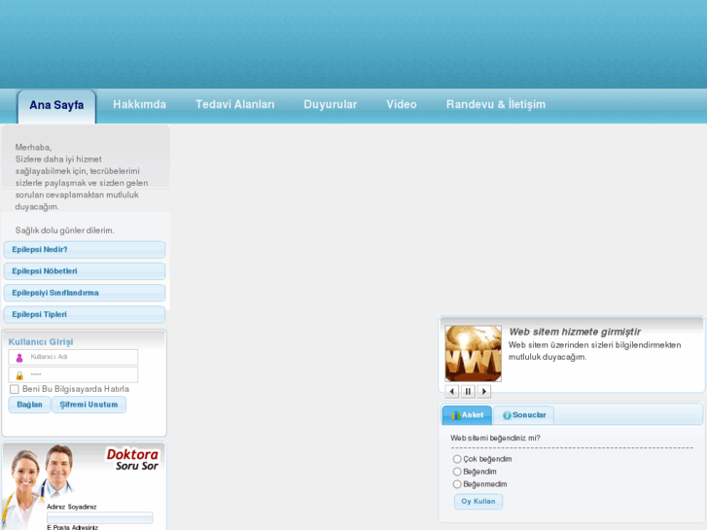Click the Sağlık dolu günler dilerim text
Image resolution: width=707 pixels, height=530 pixels.
tap(65, 230)
